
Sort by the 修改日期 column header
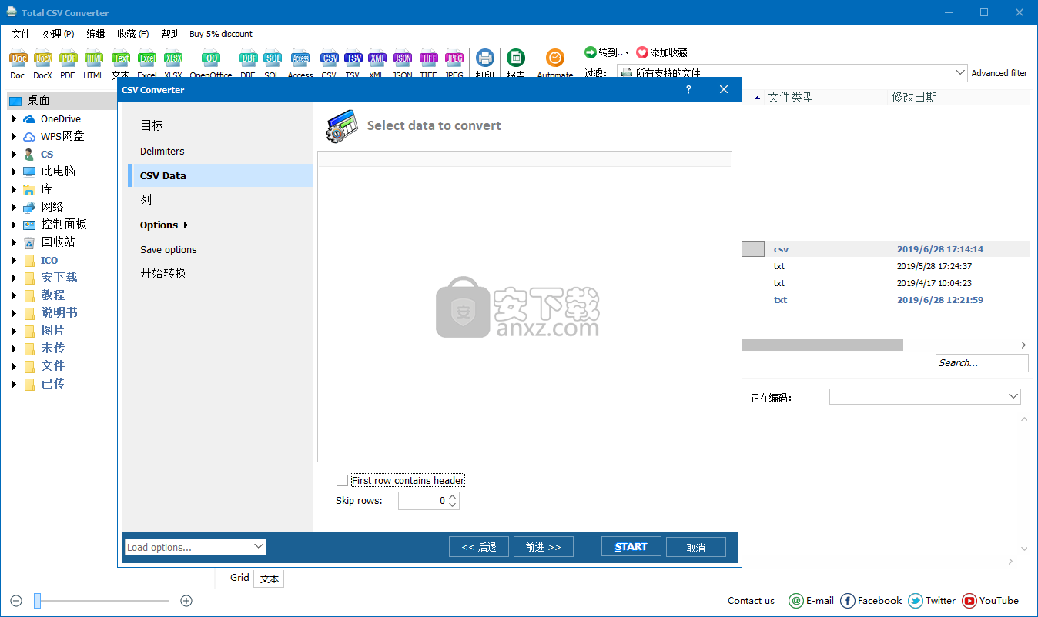click(914, 97)
